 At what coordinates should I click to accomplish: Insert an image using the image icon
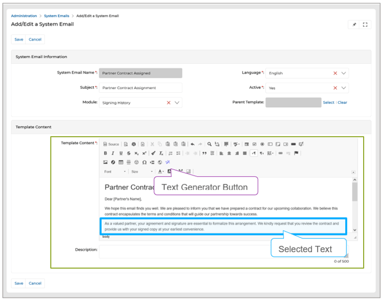pyautogui.click(x=105, y=162)
